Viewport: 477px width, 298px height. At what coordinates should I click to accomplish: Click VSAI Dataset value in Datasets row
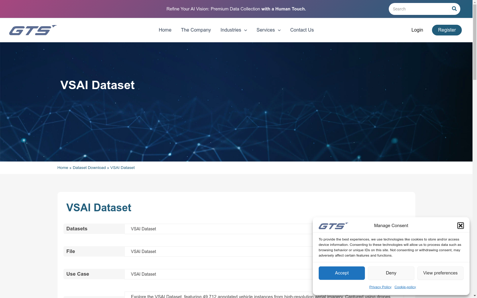(143, 229)
